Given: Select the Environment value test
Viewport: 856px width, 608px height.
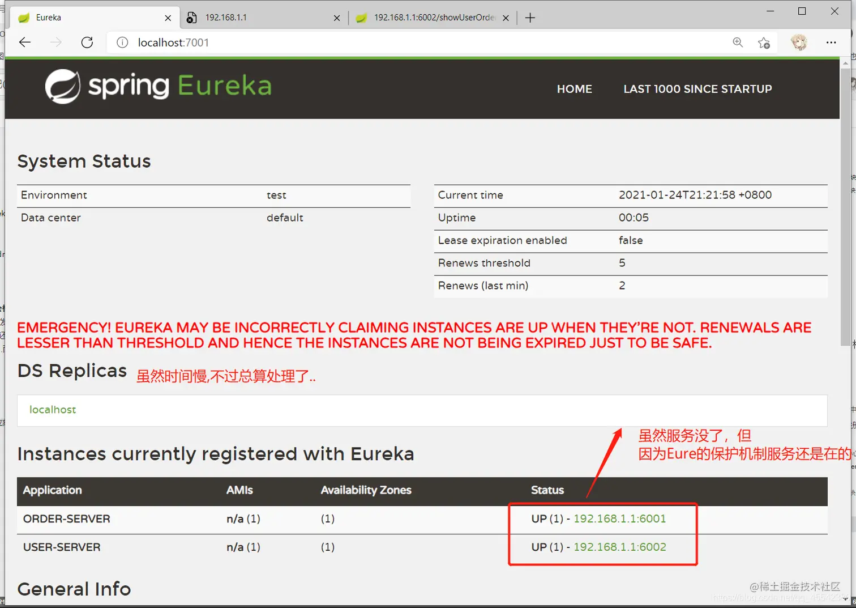Looking at the screenshot, I should click(x=276, y=195).
